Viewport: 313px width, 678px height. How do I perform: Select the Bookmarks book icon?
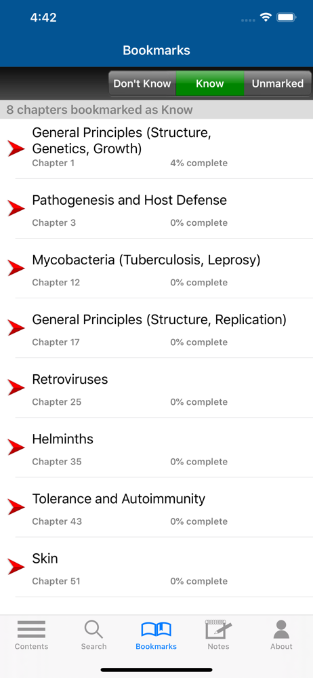156,629
